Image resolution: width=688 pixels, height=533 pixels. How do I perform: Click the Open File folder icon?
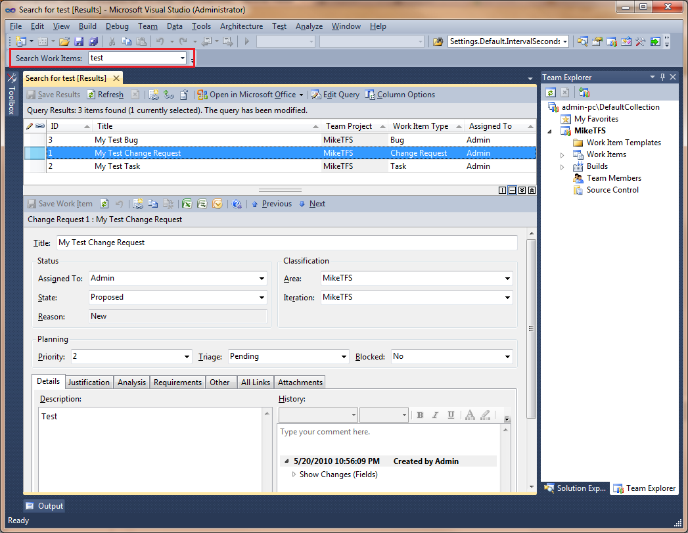coord(64,41)
